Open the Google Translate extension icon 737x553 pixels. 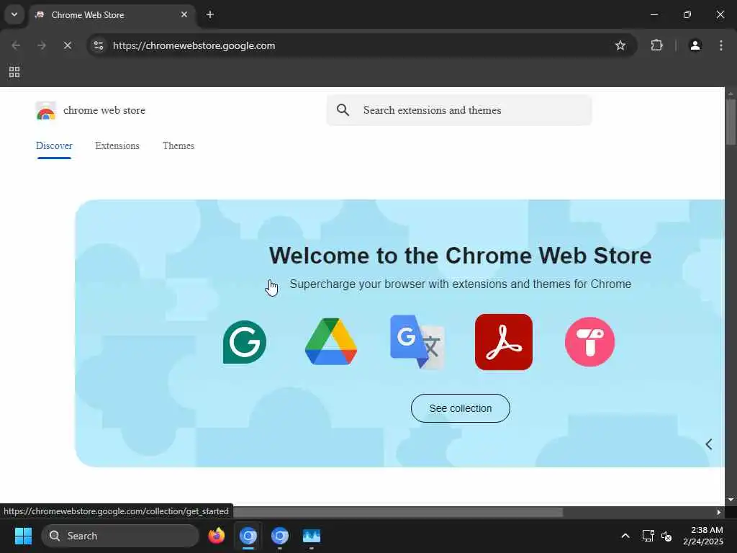coord(417,342)
